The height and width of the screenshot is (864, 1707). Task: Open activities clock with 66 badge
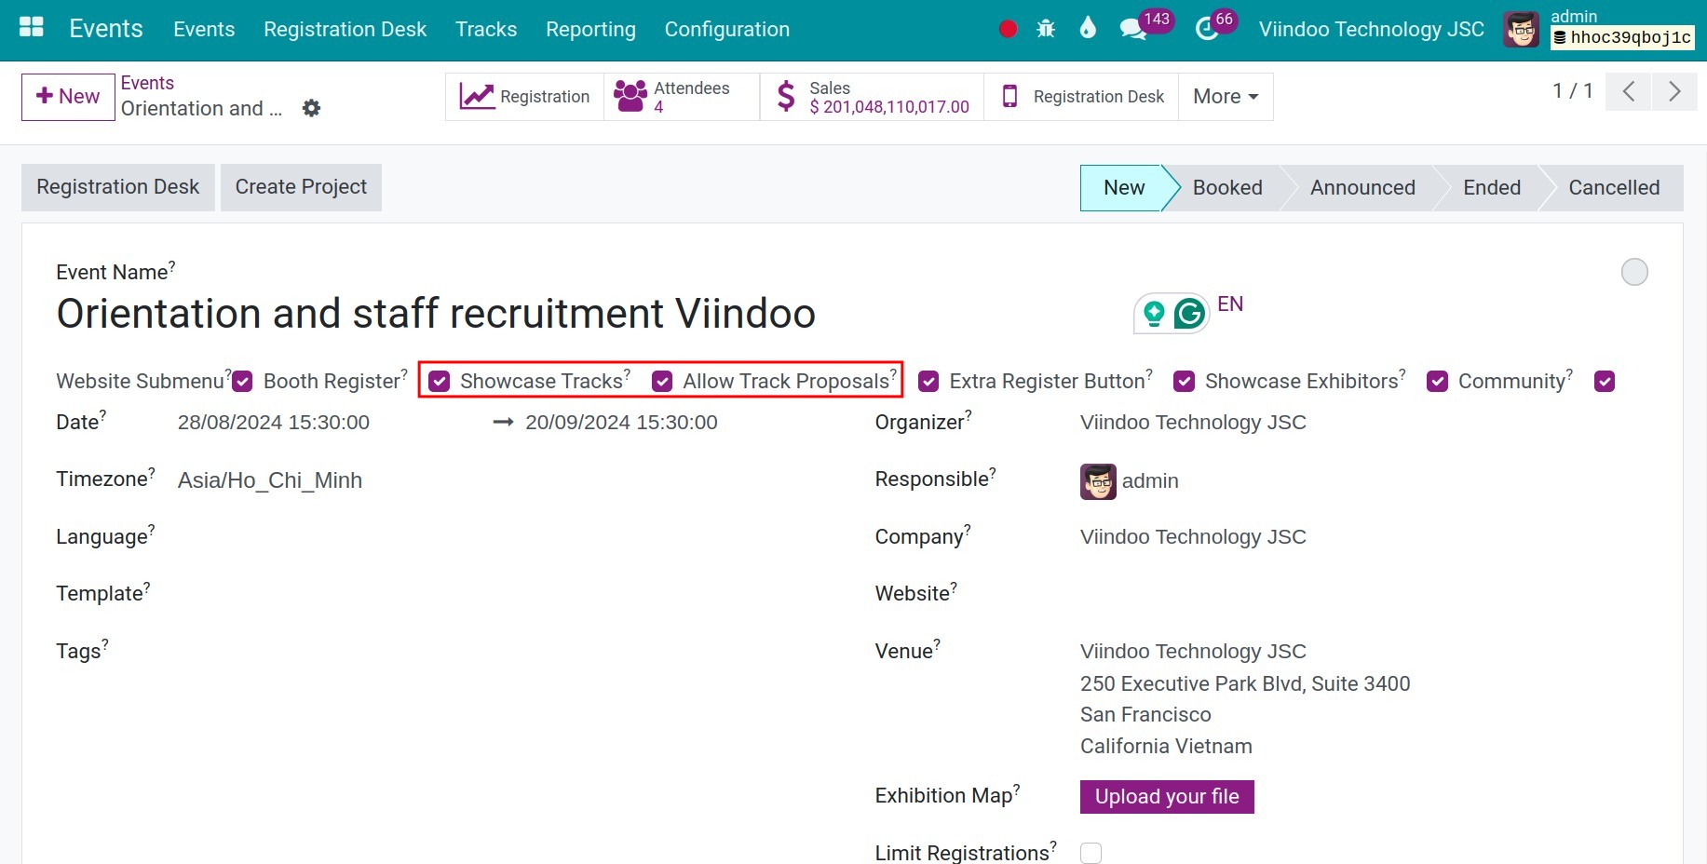point(1207,29)
